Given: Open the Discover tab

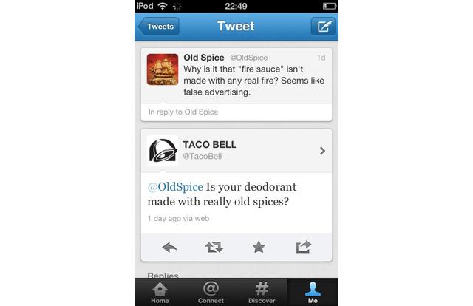Looking at the screenshot, I should coord(262,293).
